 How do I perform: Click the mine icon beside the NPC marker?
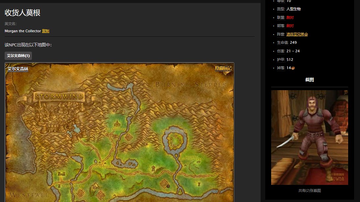(x=163, y=183)
